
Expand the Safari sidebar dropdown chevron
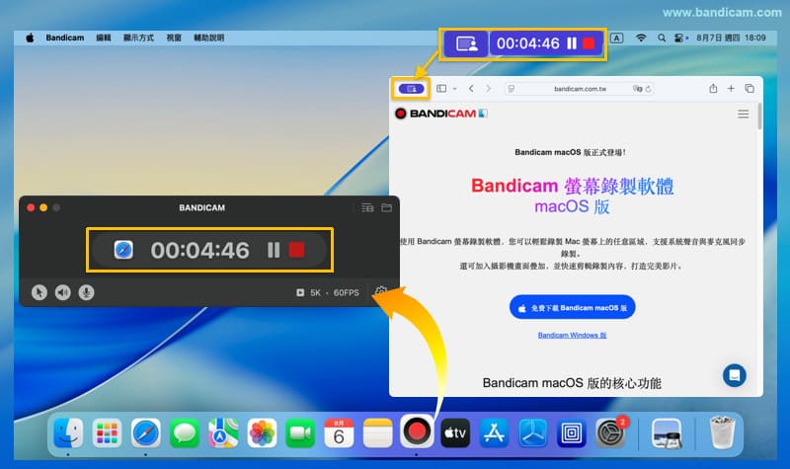coord(454,89)
